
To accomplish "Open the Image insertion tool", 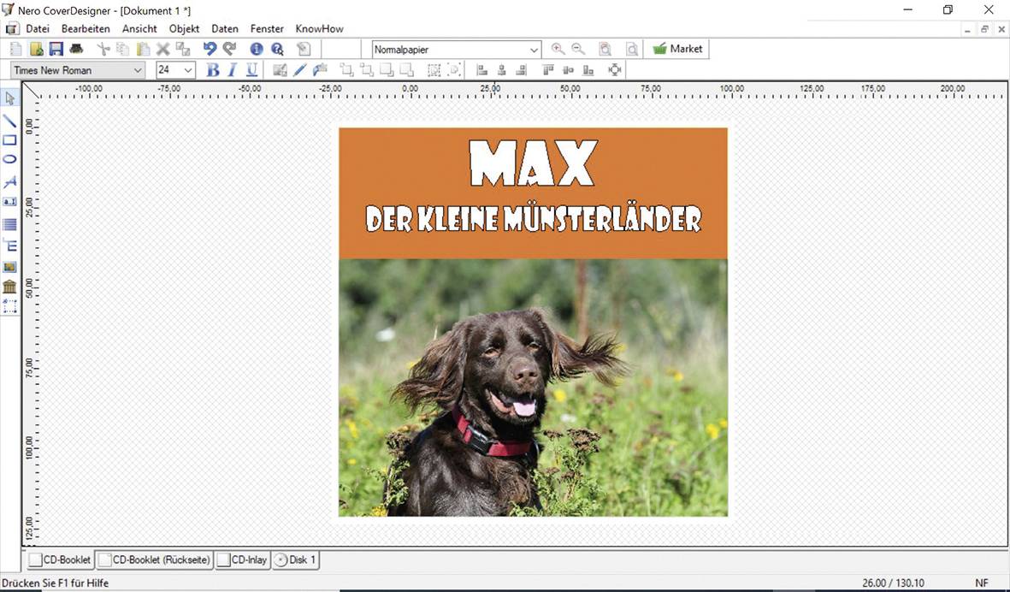I will pyautogui.click(x=11, y=266).
